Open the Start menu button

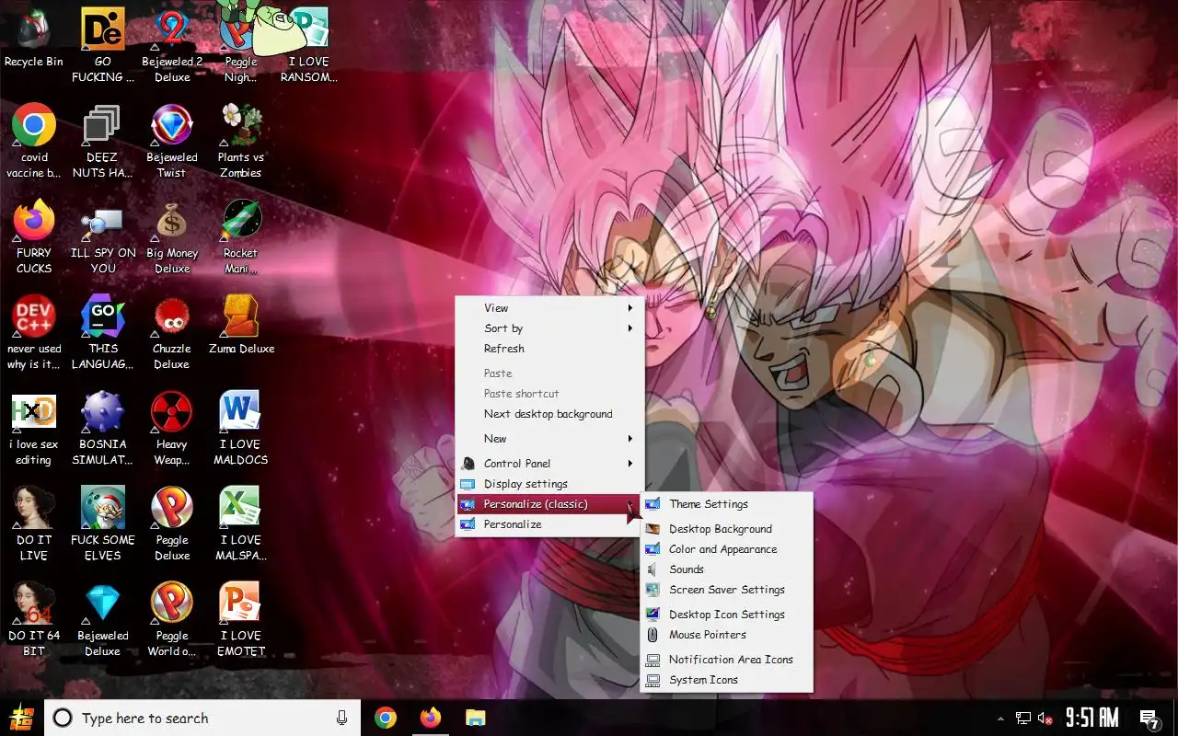click(21, 718)
